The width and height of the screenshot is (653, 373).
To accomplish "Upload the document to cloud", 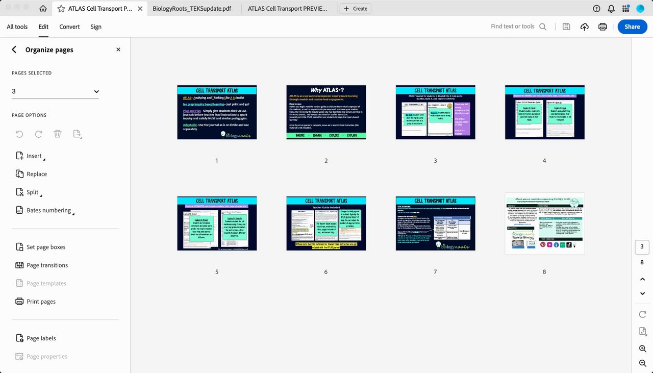I will click(585, 27).
